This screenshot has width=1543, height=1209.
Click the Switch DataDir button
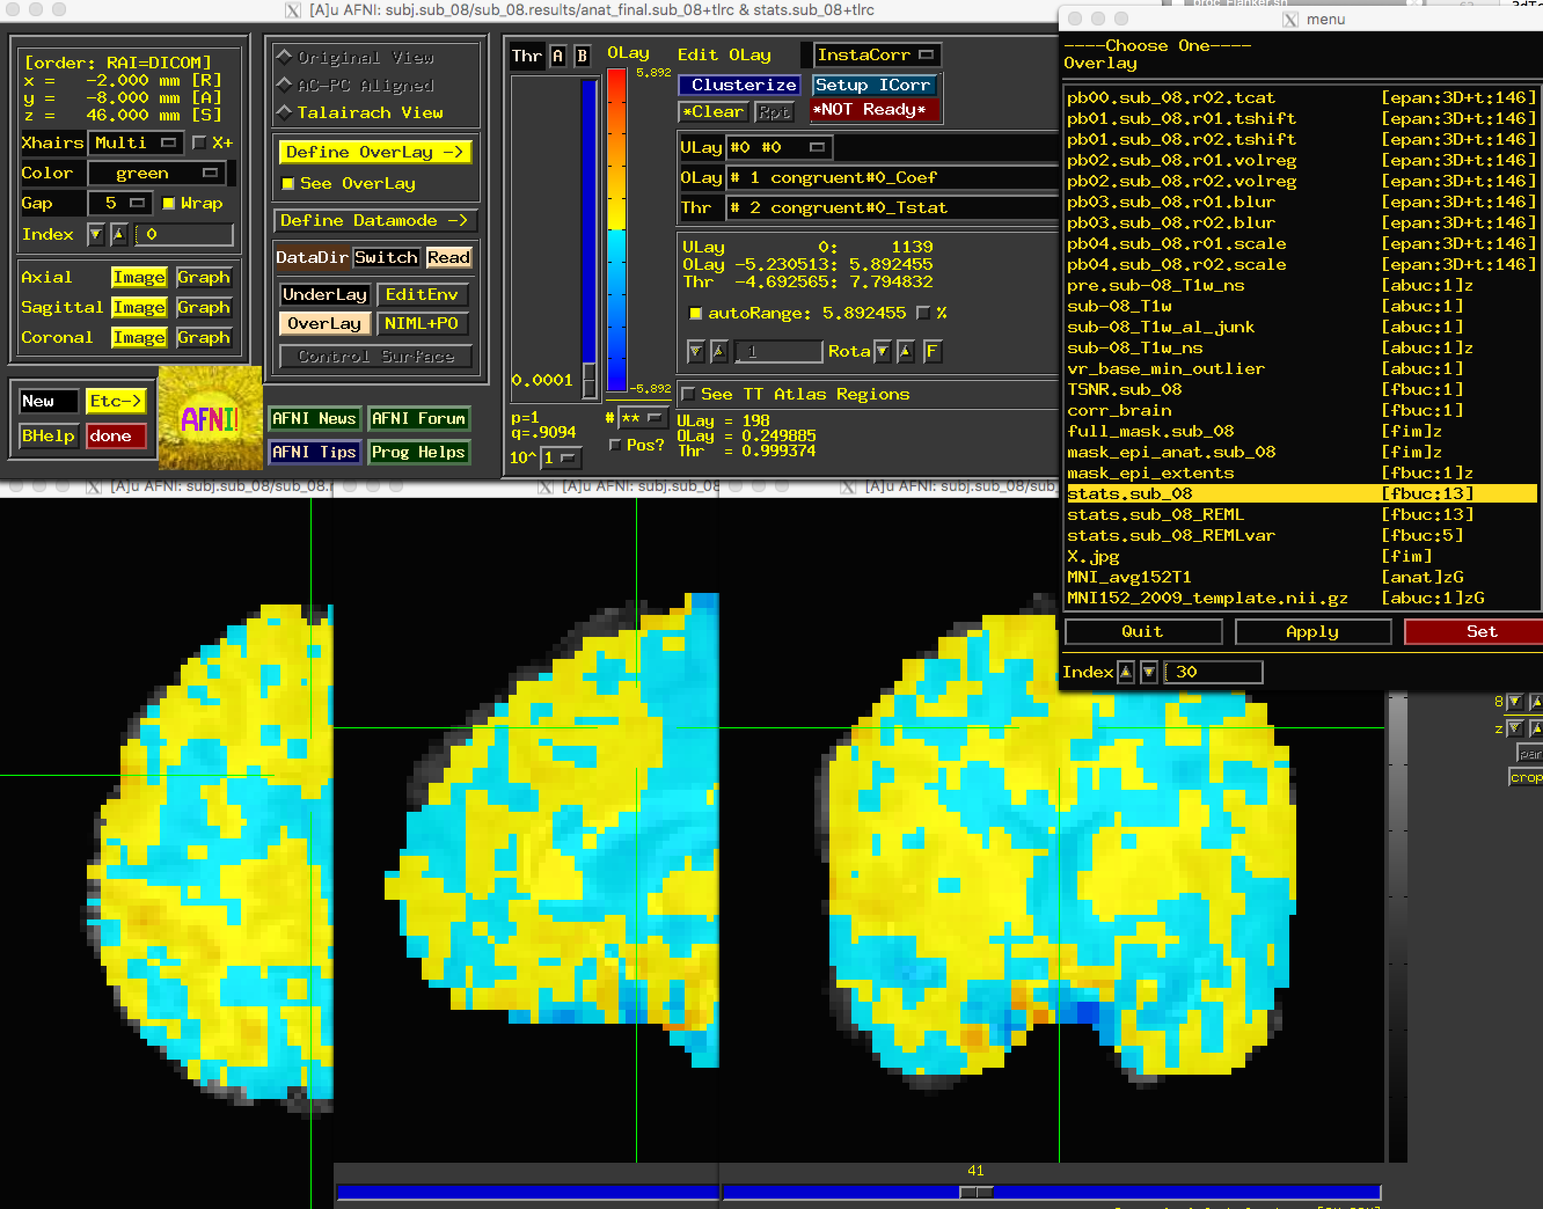tap(387, 258)
